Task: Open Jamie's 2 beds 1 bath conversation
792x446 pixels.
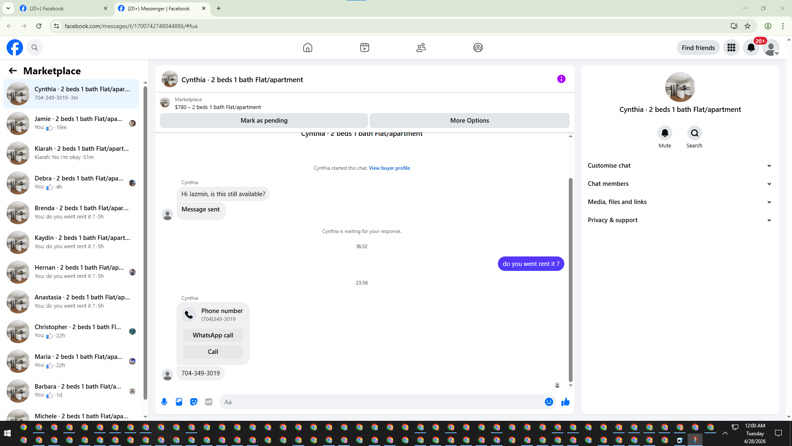Action: (x=71, y=123)
